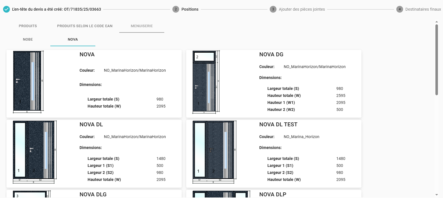Open the Produits tab

pos(28,26)
